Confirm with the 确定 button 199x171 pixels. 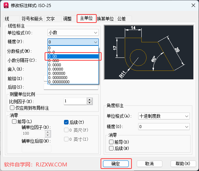pyautogui.click(x=116, y=164)
